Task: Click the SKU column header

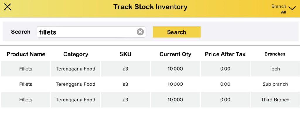Action: pos(125,54)
